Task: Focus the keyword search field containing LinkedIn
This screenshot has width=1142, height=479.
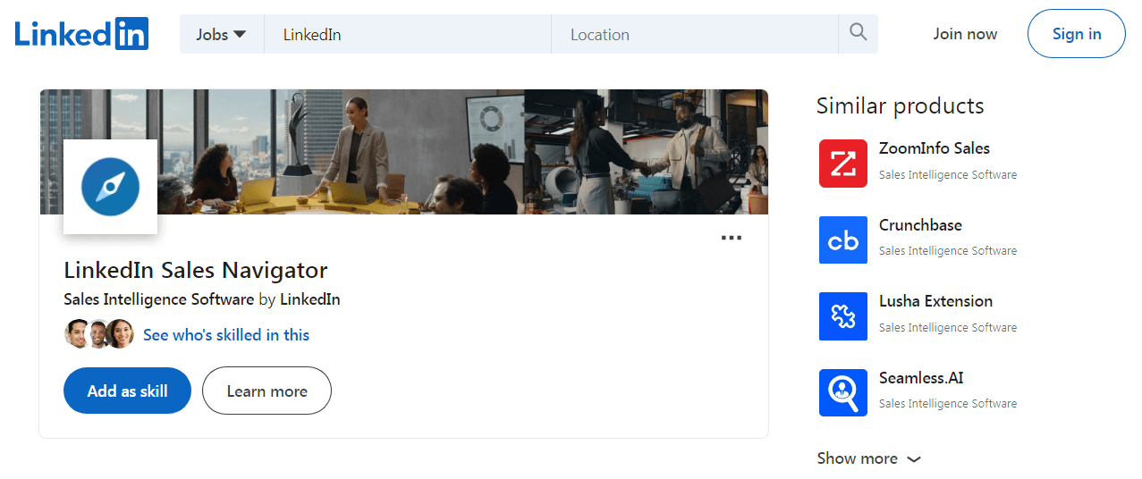Action: click(x=407, y=34)
